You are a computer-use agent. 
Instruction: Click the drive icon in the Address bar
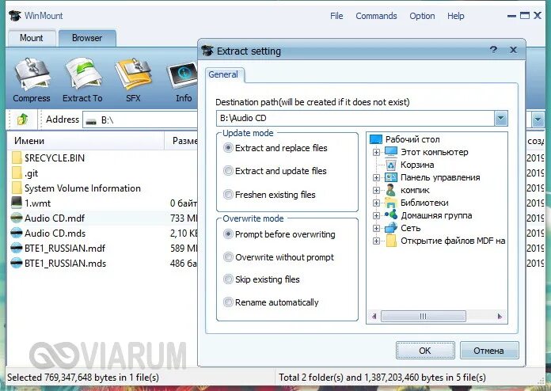coord(91,121)
